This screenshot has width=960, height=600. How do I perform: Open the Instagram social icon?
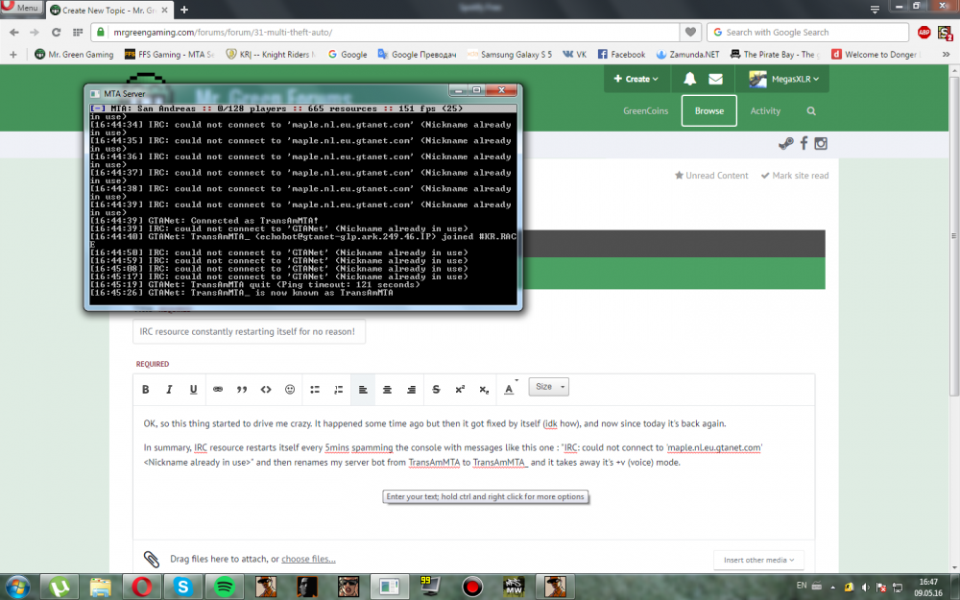(x=821, y=144)
